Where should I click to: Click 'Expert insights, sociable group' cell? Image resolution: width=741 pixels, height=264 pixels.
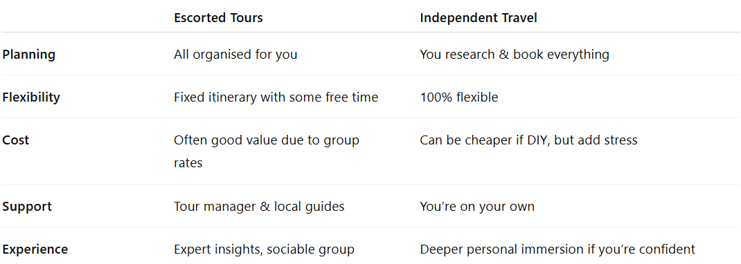tap(264, 249)
